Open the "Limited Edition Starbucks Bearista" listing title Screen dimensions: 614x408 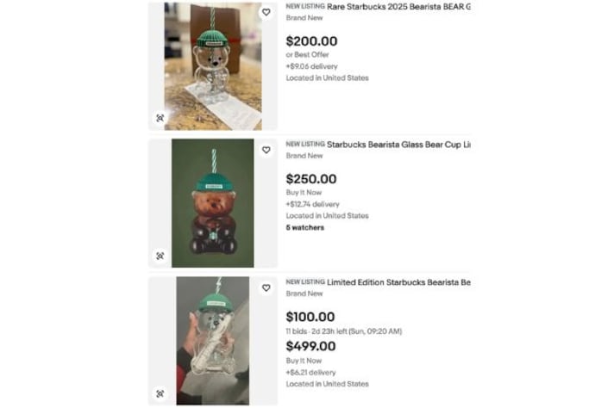tap(398, 282)
